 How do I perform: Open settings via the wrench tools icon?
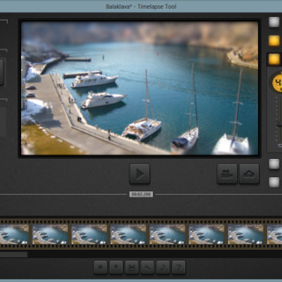point(147,268)
